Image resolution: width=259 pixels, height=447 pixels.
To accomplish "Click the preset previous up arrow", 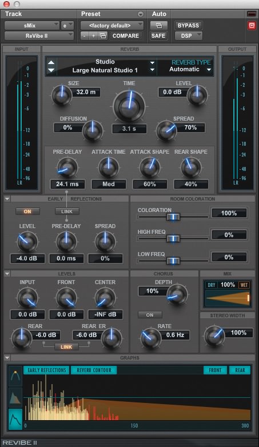I will (x=51, y=62).
